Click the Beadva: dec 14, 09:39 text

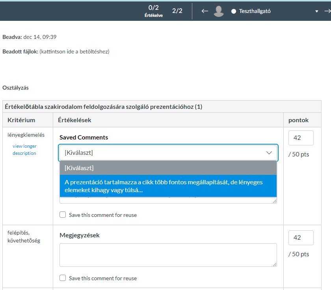coord(29,37)
